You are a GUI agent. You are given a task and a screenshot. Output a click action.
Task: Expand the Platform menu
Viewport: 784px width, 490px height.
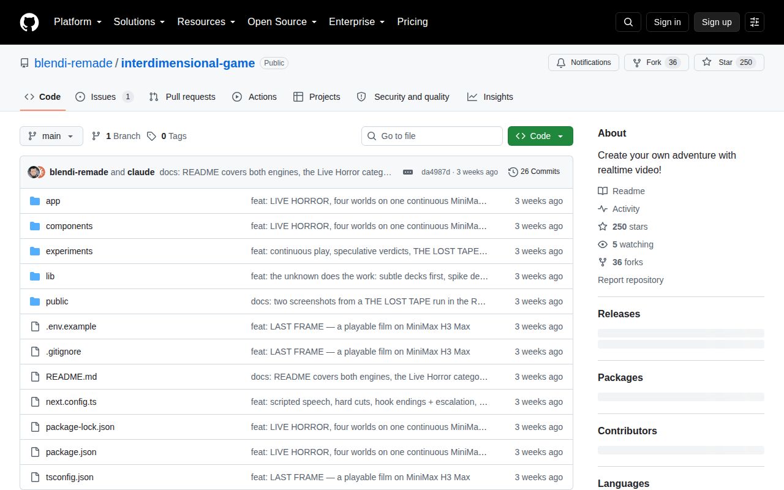click(x=78, y=22)
